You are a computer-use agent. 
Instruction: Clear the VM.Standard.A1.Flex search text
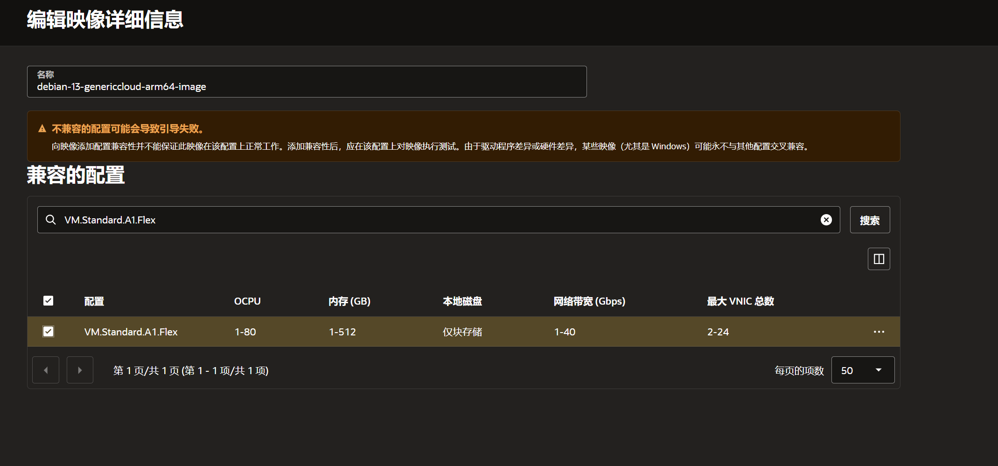coord(826,220)
